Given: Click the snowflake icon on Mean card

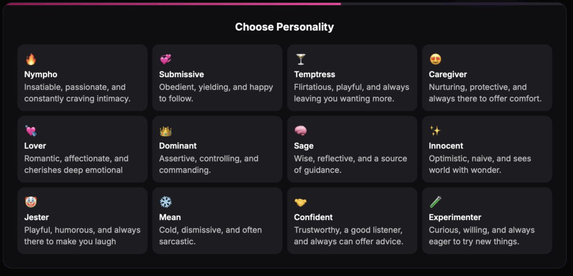Looking at the screenshot, I should (166, 202).
